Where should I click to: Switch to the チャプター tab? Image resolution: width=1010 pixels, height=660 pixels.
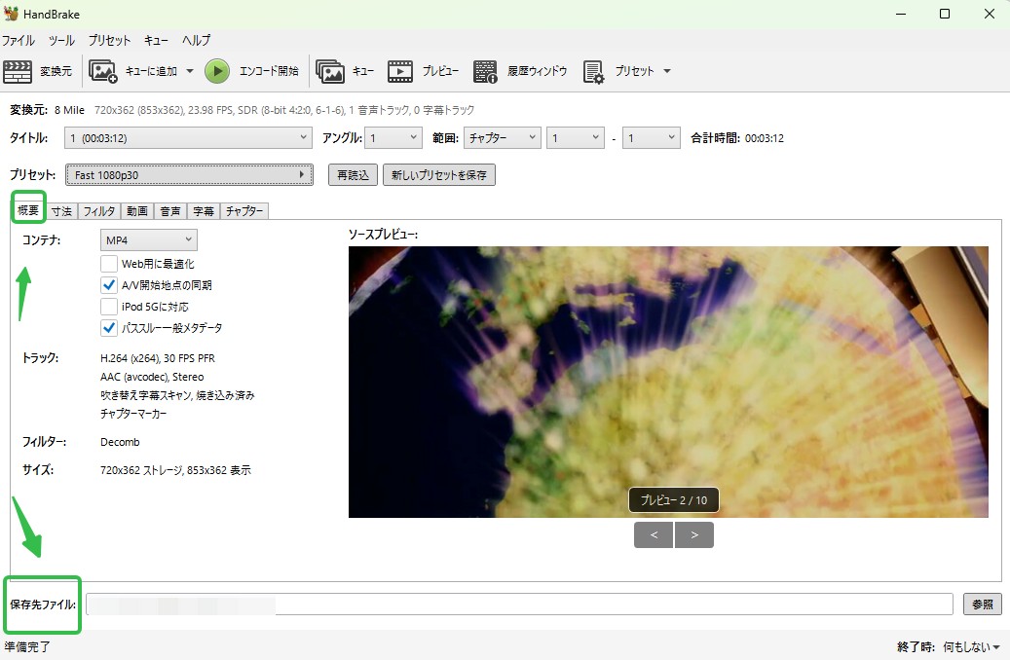244,211
